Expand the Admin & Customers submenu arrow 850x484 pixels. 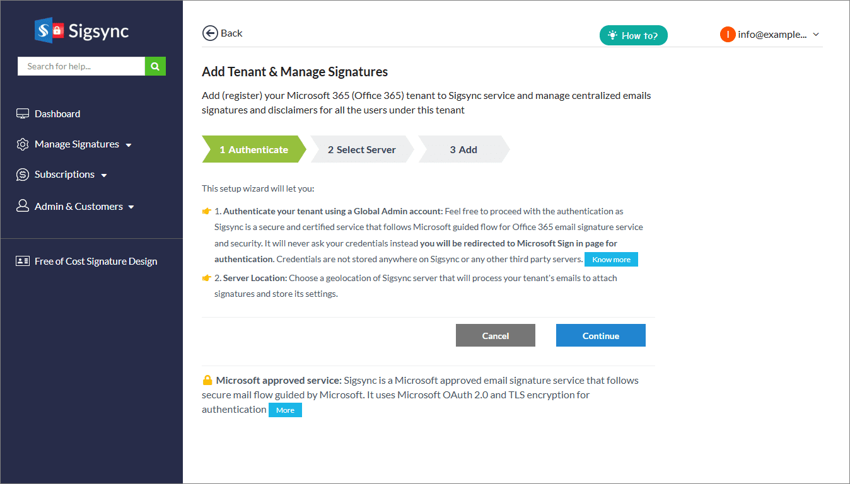(x=131, y=207)
